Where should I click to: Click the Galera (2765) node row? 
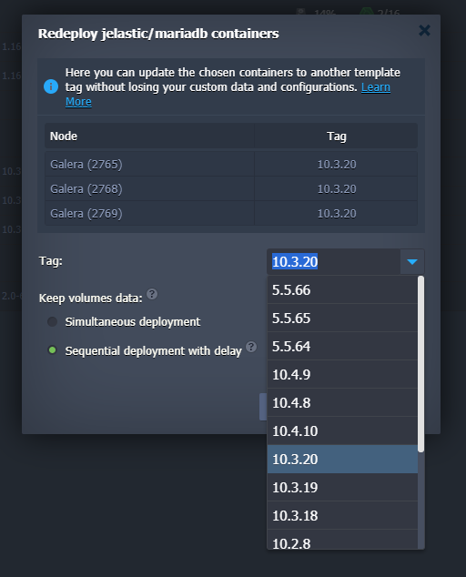coord(231,164)
